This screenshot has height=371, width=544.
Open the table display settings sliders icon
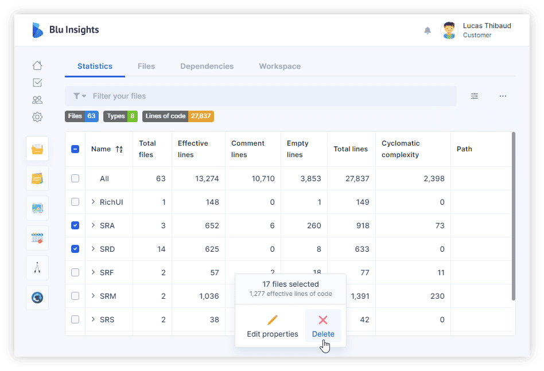474,96
